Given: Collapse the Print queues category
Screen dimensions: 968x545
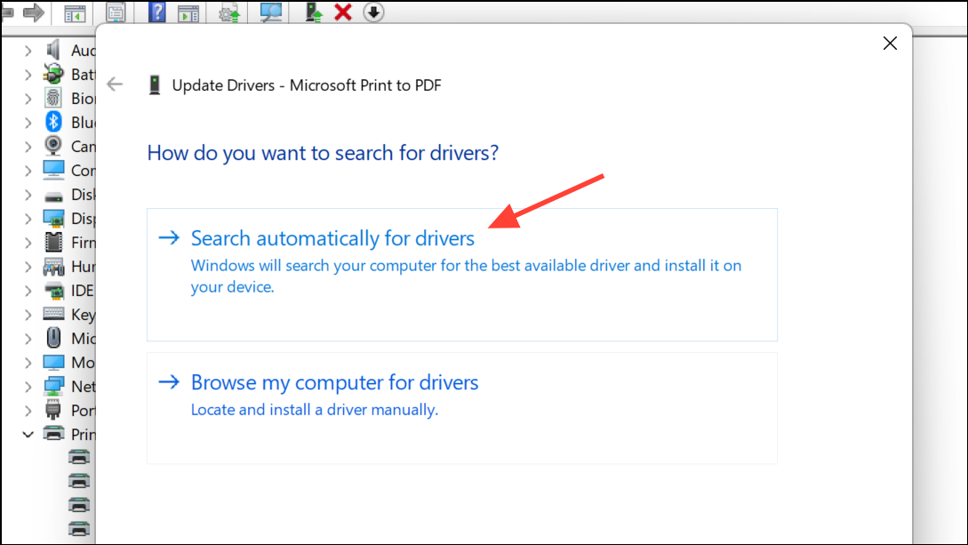Looking at the screenshot, I should click(x=28, y=435).
